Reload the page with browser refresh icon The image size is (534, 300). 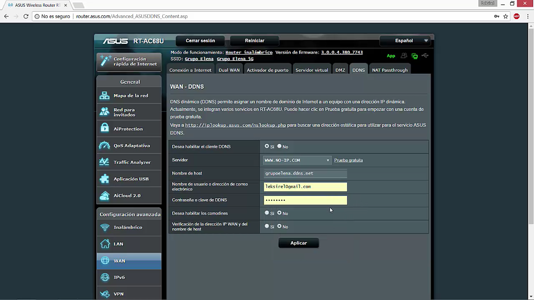pyautogui.click(x=26, y=16)
